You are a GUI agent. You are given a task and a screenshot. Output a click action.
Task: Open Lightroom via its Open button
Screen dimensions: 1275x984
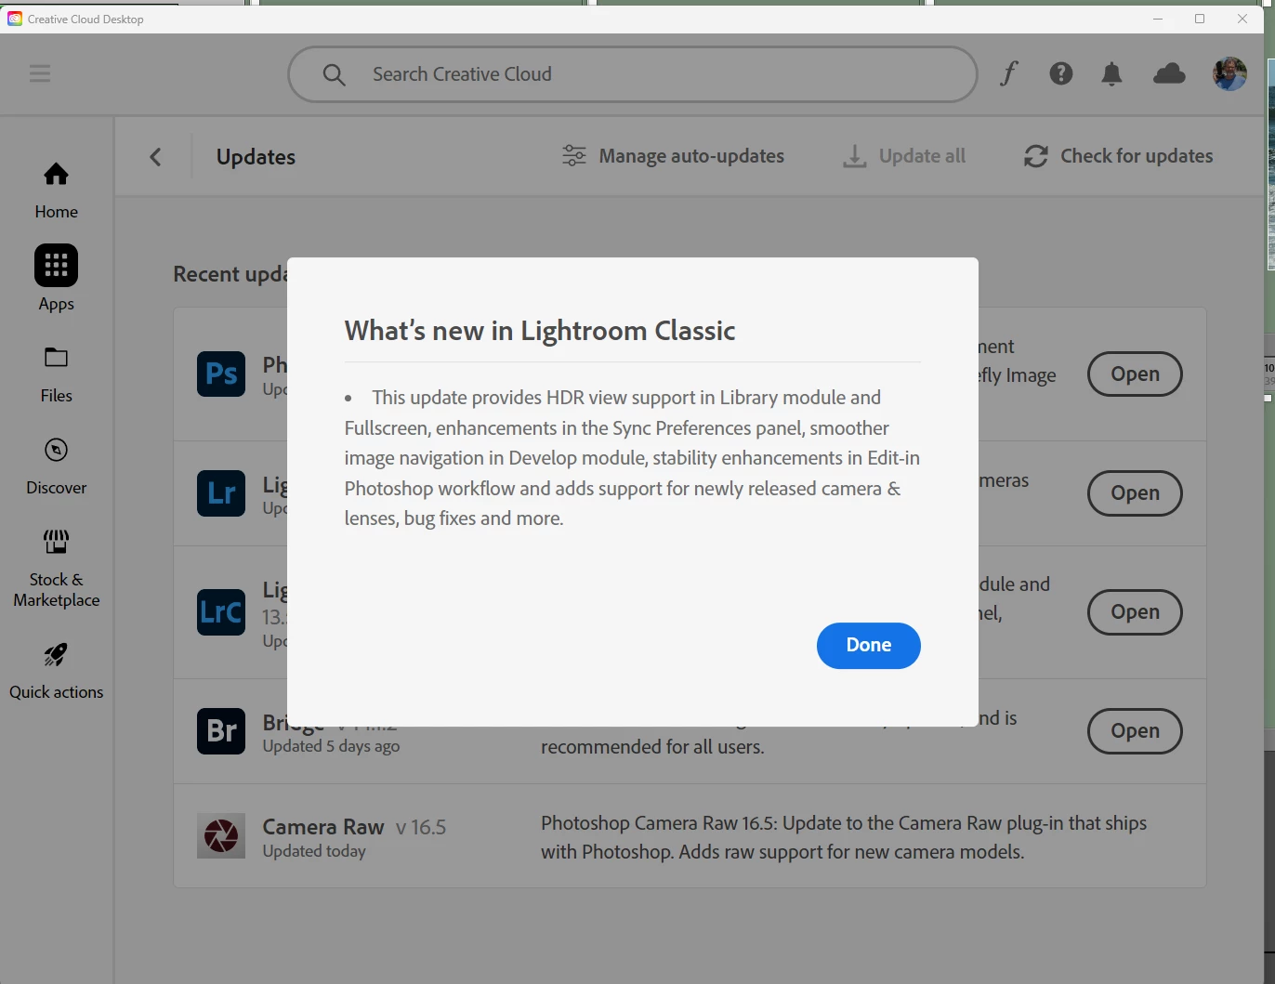pos(1135,492)
